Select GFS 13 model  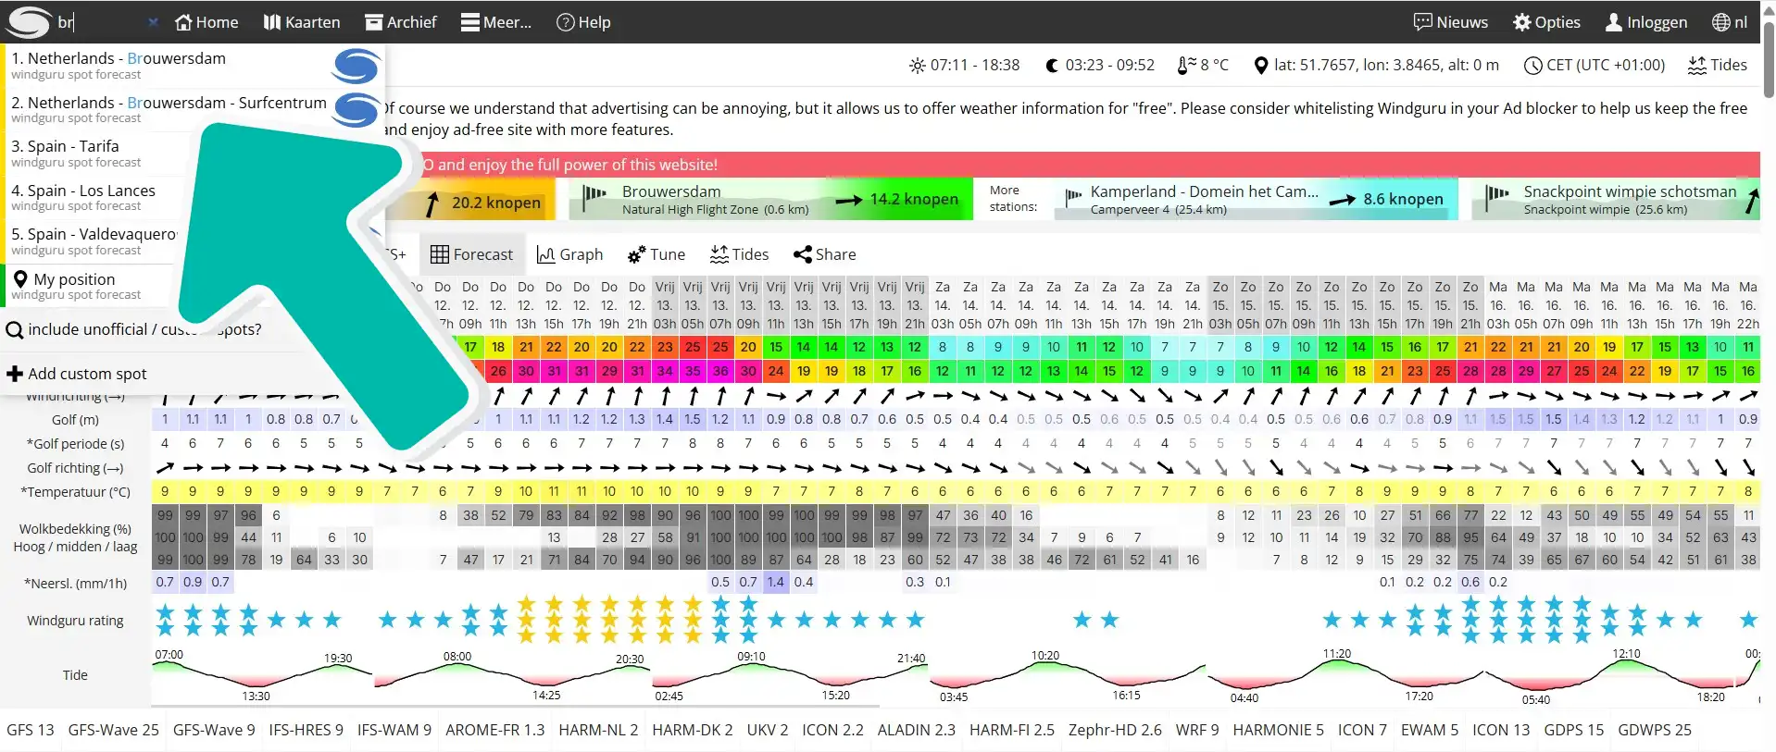point(31,730)
